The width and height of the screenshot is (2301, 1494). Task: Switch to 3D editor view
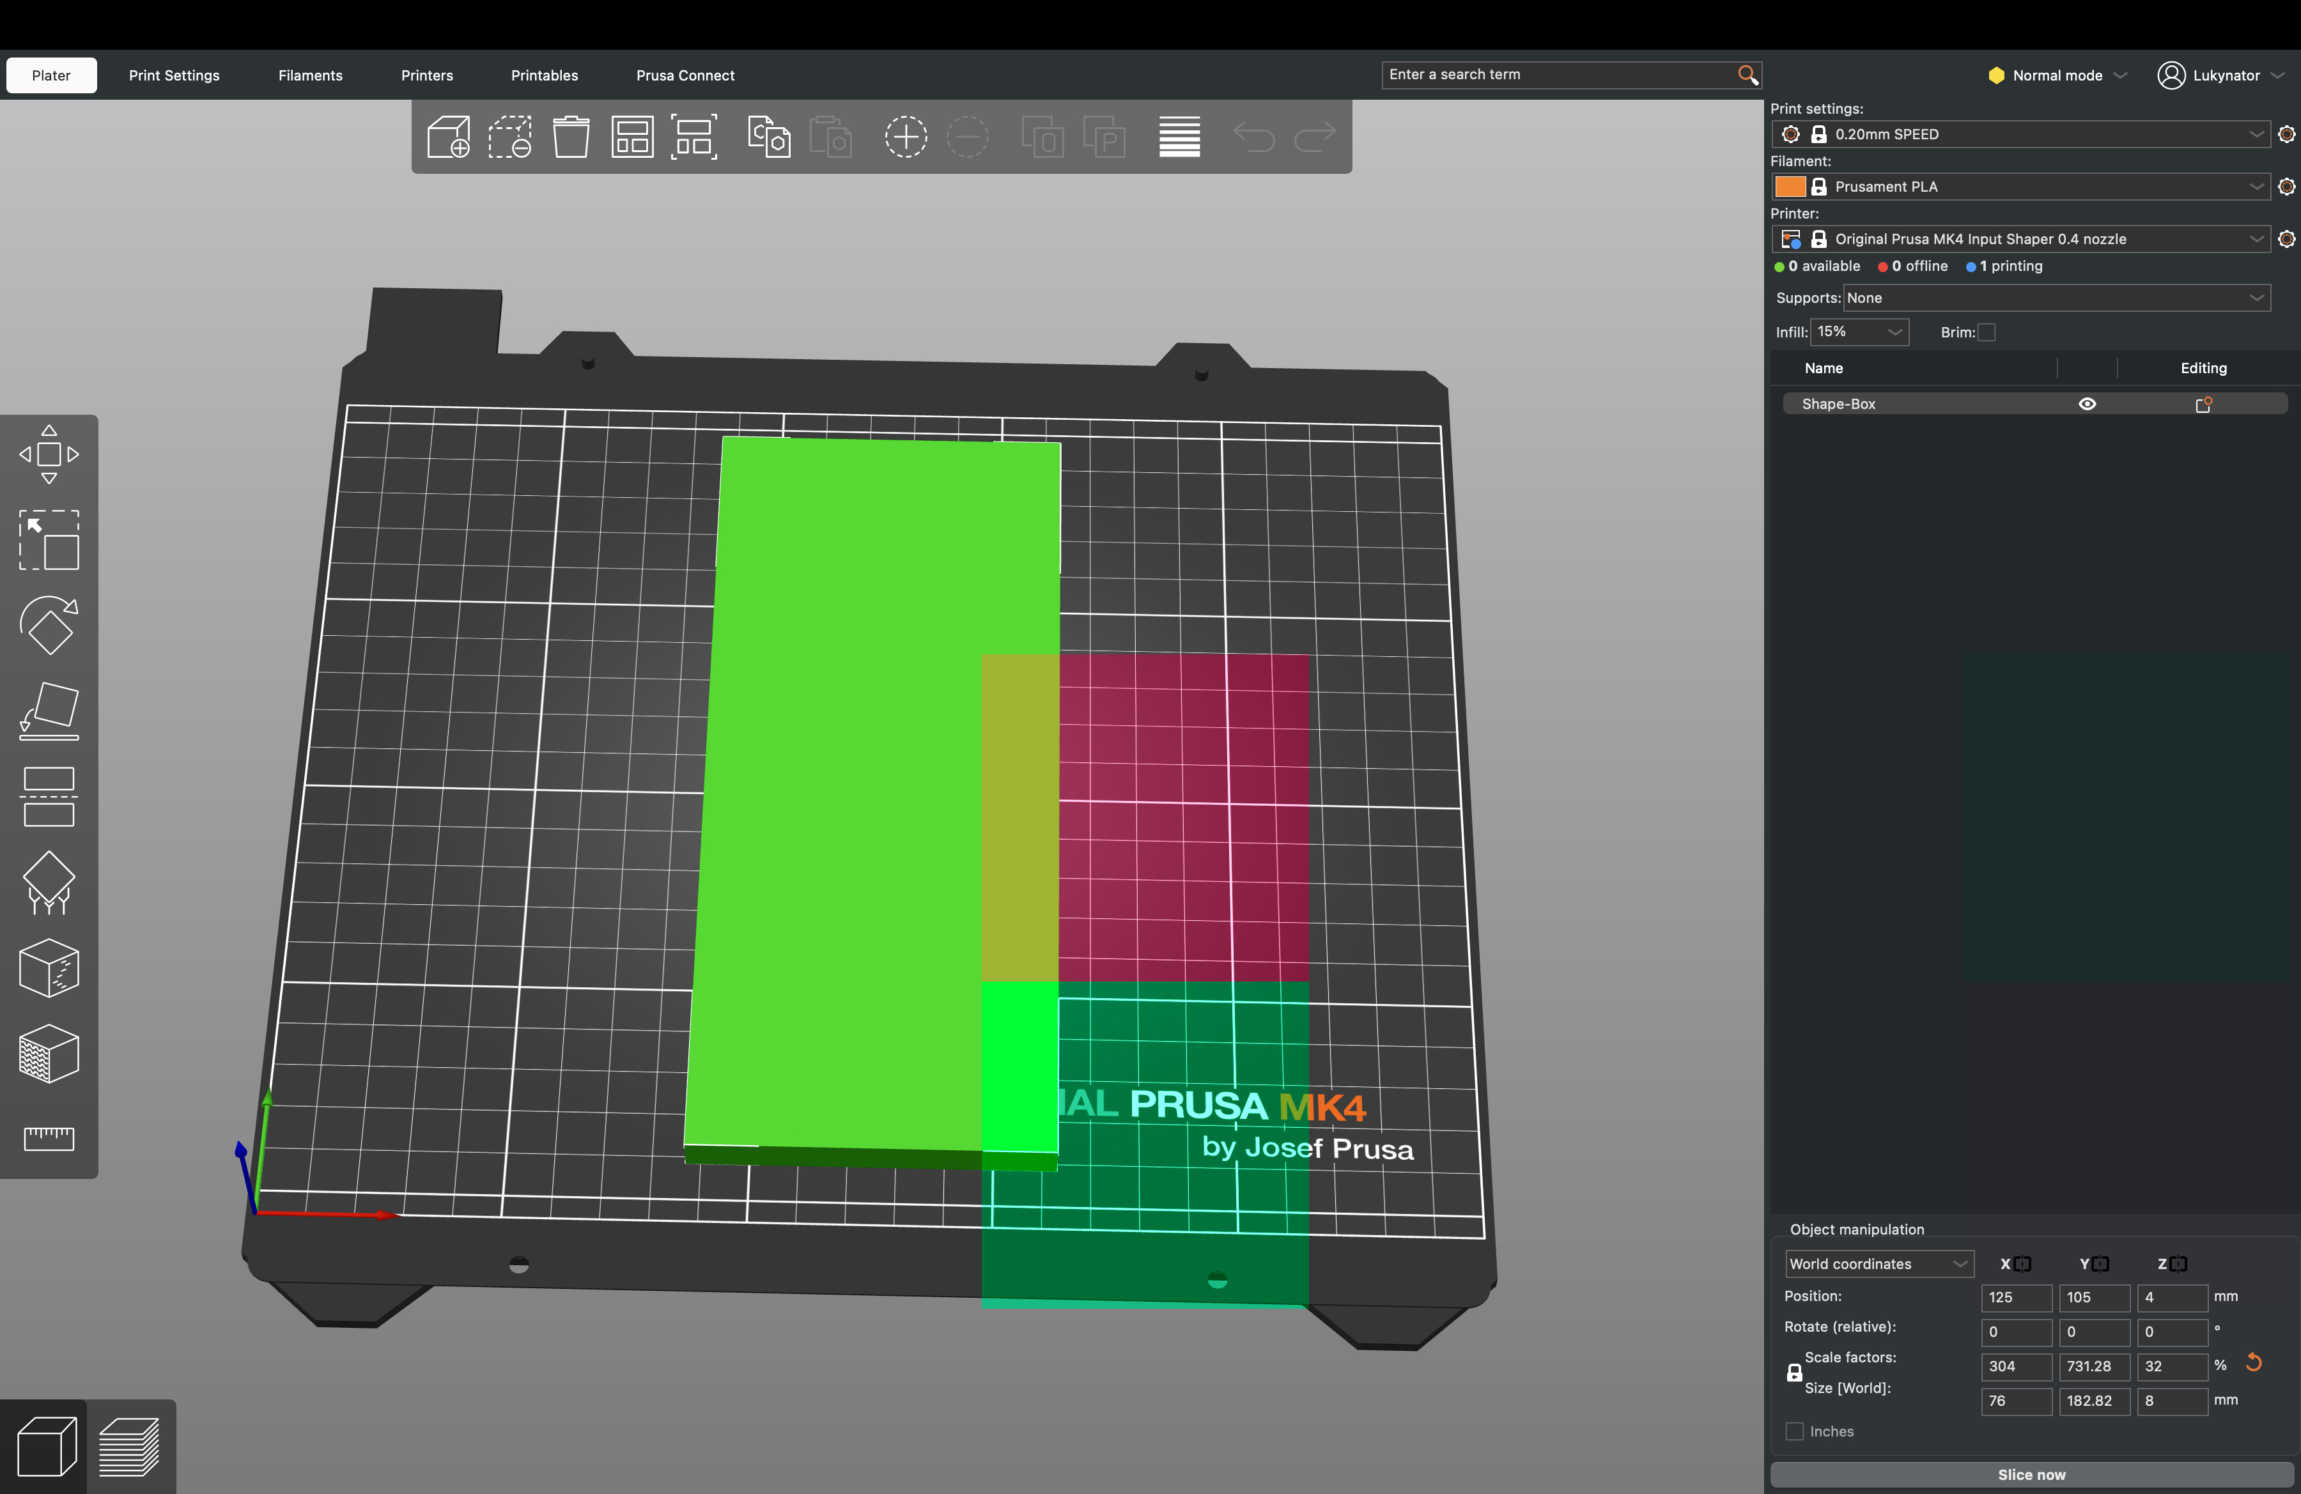[47, 1447]
